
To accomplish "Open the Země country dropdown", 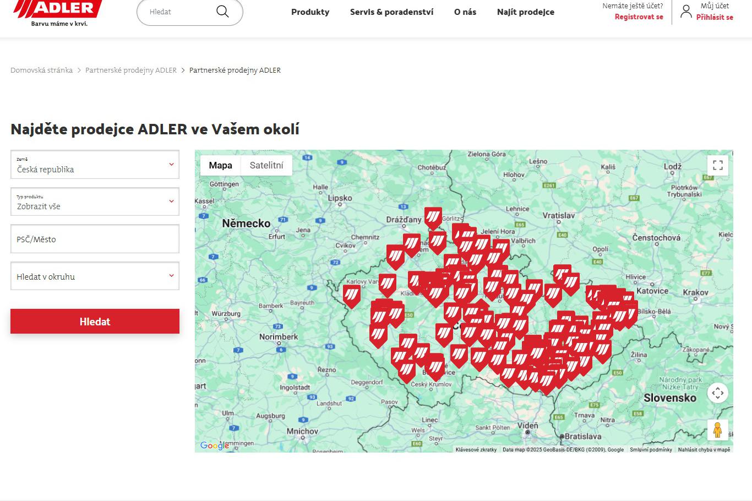I will [95, 165].
